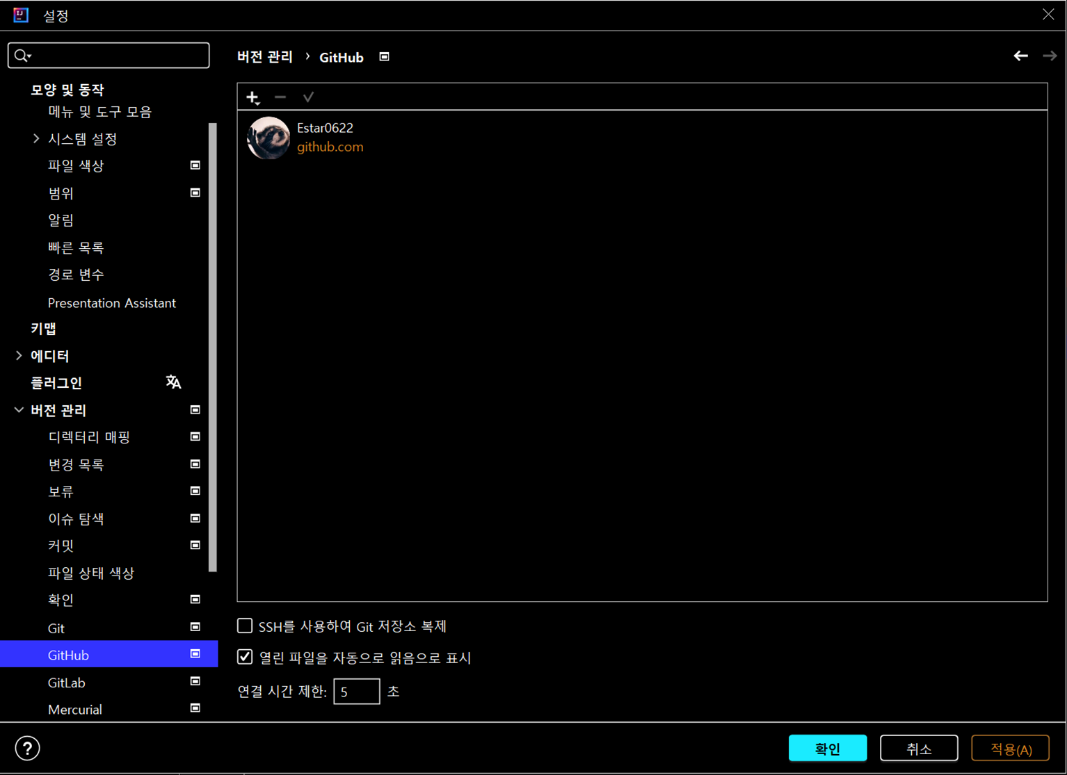Click project icon next to GitLab
This screenshot has width=1067, height=775.
point(195,681)
